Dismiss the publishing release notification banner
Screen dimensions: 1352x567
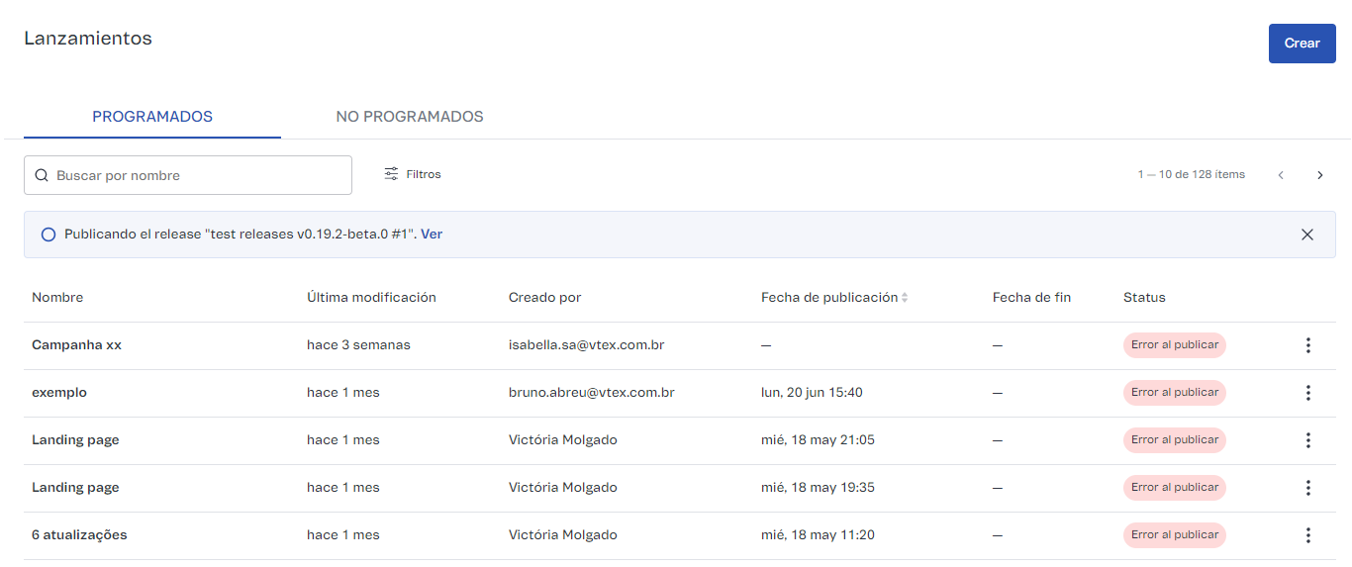(x=1307, y=235)
